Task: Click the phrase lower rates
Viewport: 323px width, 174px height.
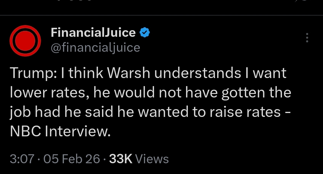Action: 47,93
